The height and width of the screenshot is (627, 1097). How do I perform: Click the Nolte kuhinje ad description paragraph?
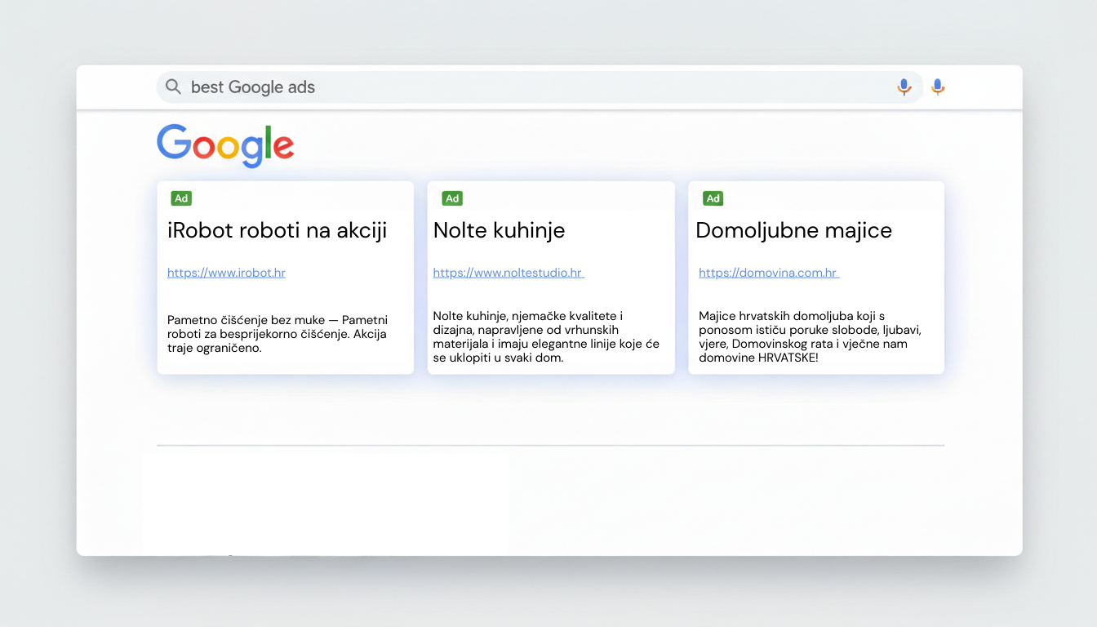(x=545, y=336)
